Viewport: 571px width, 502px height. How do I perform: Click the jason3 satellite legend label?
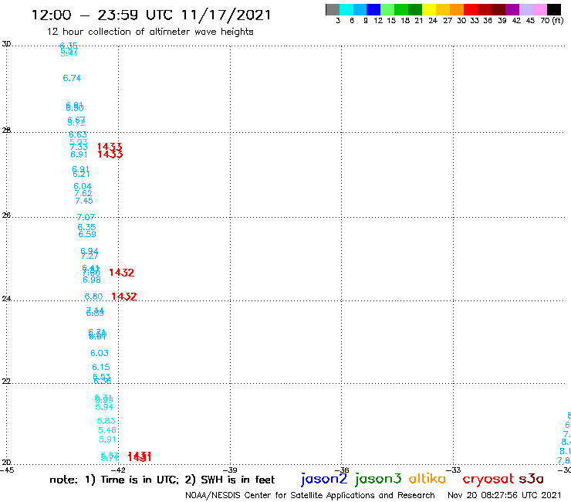(x=378, y=479)
